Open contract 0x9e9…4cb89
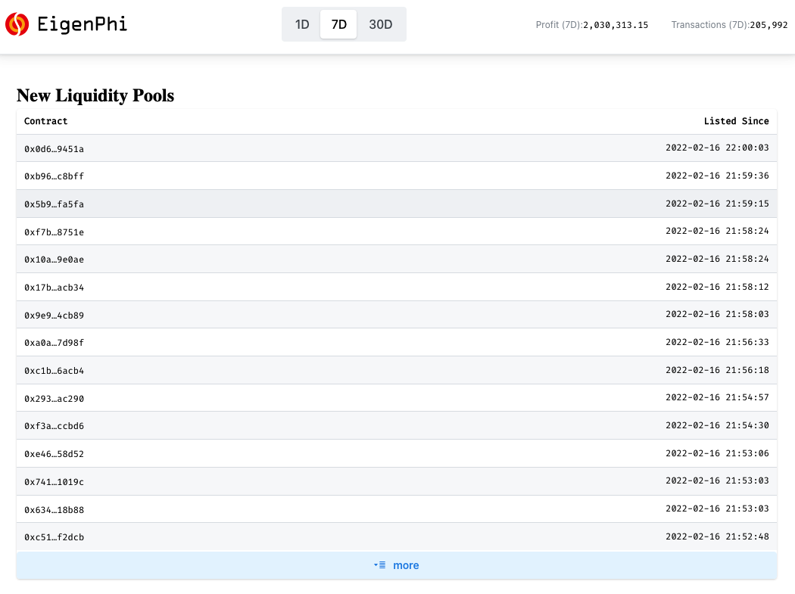 (55, 316)
